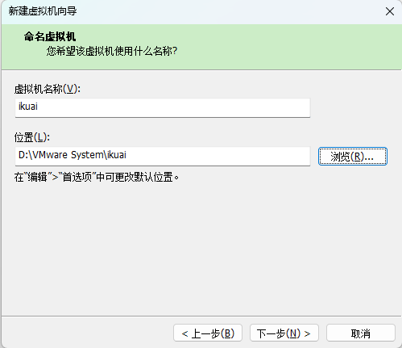Click the D: drive letter in path
Viewport: 402px width, 348px height.
click(x=23, y=155)
